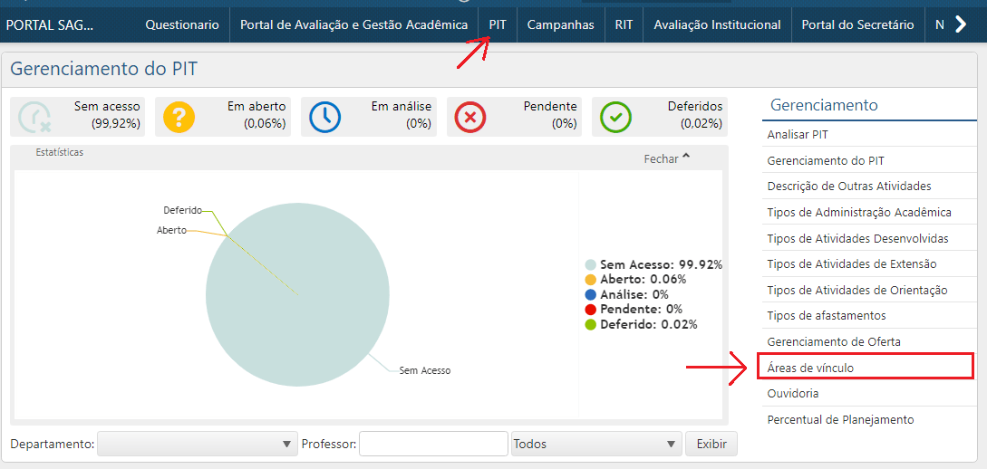Image resolution: width=987 pixels, height=469 pixels.
Task: Open 'Percentual de Planejamento' link
Action: (840, 419)
